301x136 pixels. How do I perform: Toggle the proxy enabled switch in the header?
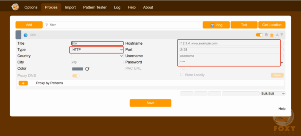(259, 35)
